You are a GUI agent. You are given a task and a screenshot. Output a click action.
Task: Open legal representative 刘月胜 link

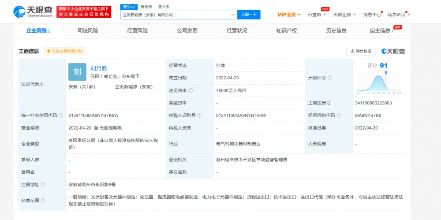(x=99, y=68)
